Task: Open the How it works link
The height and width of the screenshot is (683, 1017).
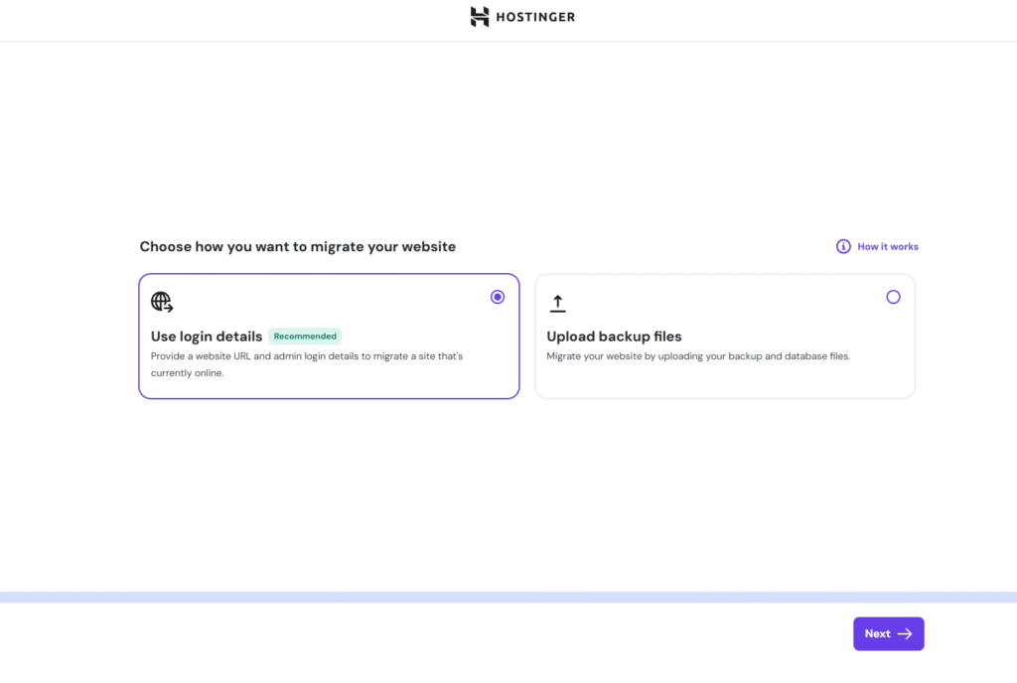Action: tap(888, 246)
